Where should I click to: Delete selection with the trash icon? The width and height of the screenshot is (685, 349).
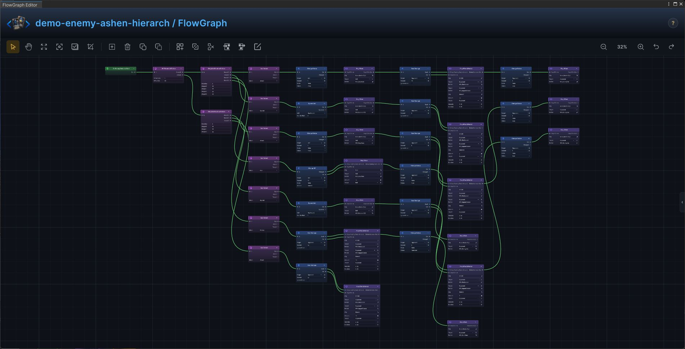point(127,47)
